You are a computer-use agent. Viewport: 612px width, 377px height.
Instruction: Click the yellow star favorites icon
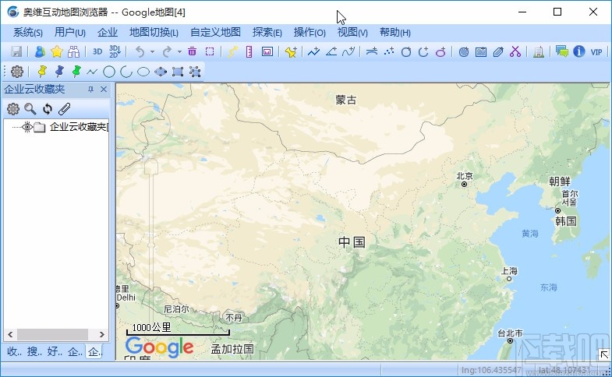57,51
